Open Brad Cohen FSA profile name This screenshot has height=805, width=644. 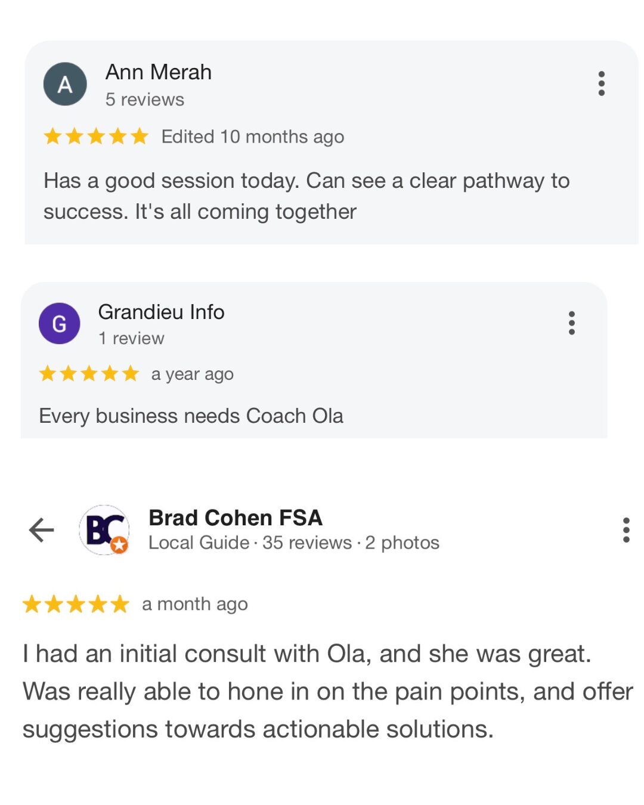pos(236,518)
